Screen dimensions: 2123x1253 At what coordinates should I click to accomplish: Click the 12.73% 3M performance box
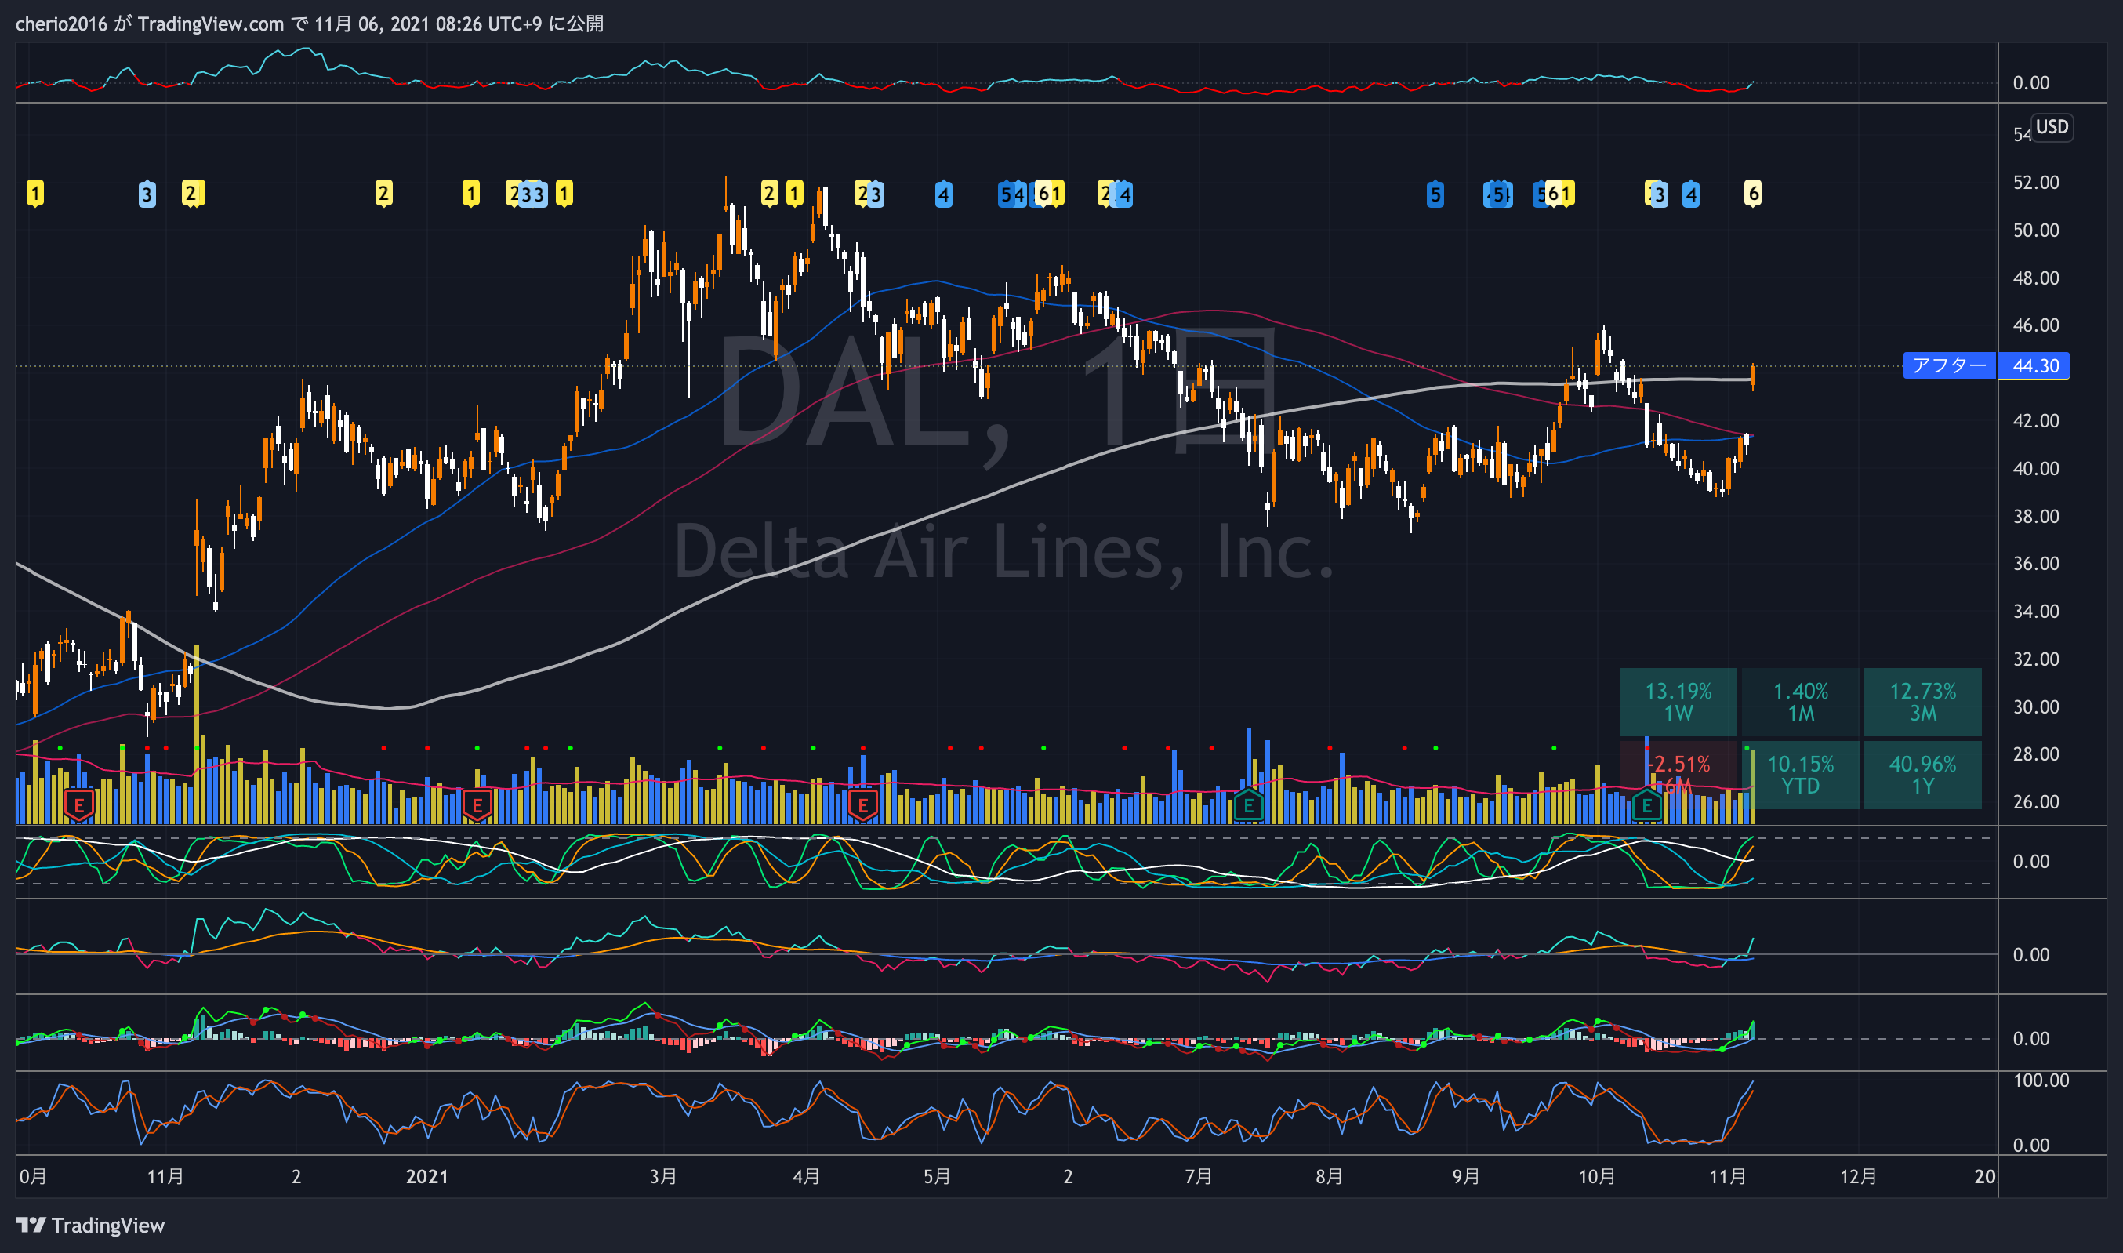[x=1923, y=702]
